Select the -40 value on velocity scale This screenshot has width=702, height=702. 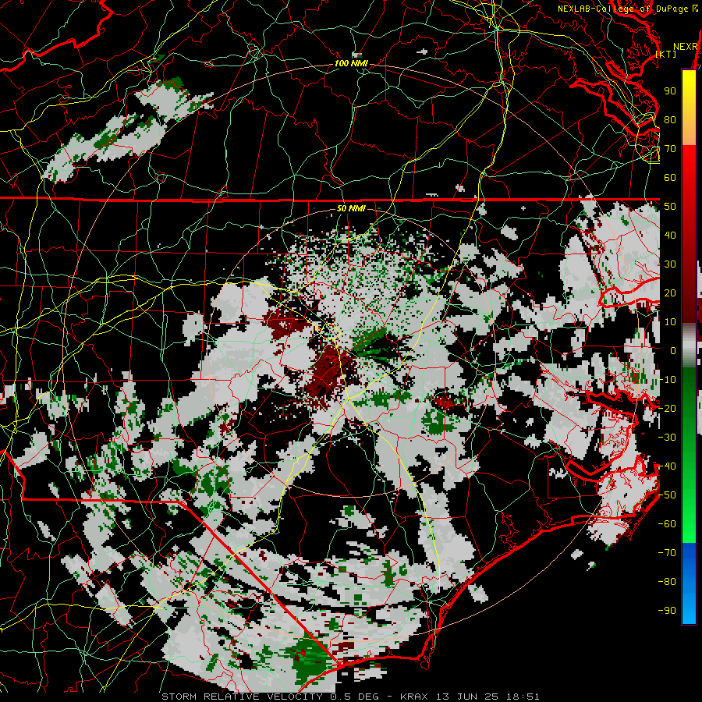pyautogui.click(x=667, y=466)
